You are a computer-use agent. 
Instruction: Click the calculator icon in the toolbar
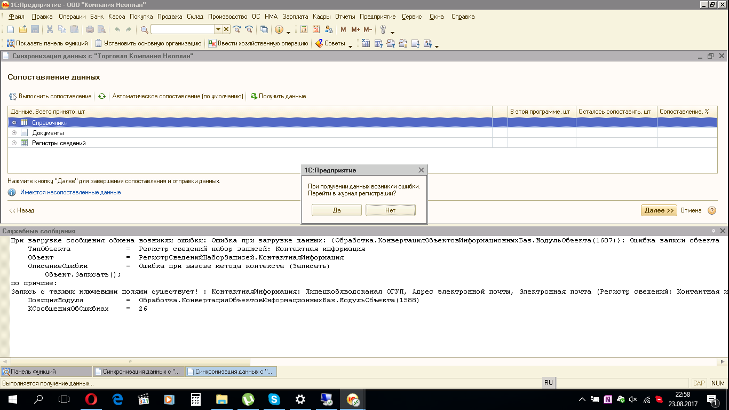click(x=304, y=30)
